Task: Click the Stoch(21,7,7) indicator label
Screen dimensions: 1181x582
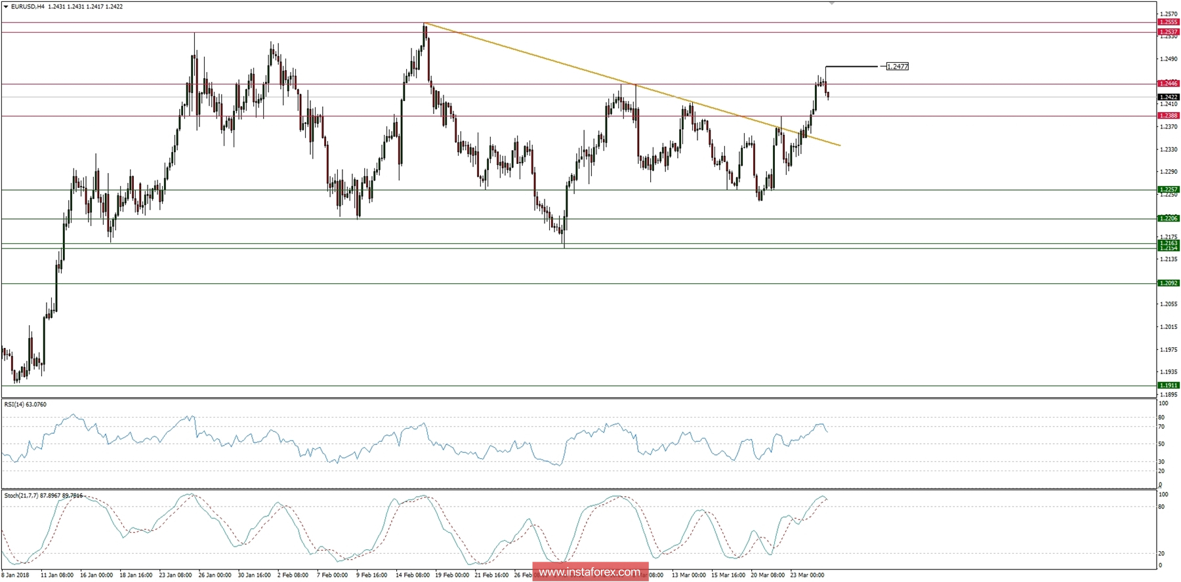Action: (x=43, y=495)
